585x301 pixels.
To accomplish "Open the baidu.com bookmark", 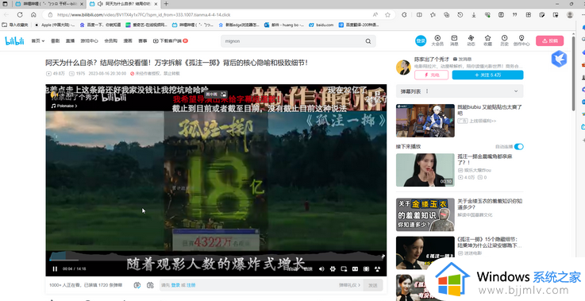I will pyautogui.click(x=321, y=25).
